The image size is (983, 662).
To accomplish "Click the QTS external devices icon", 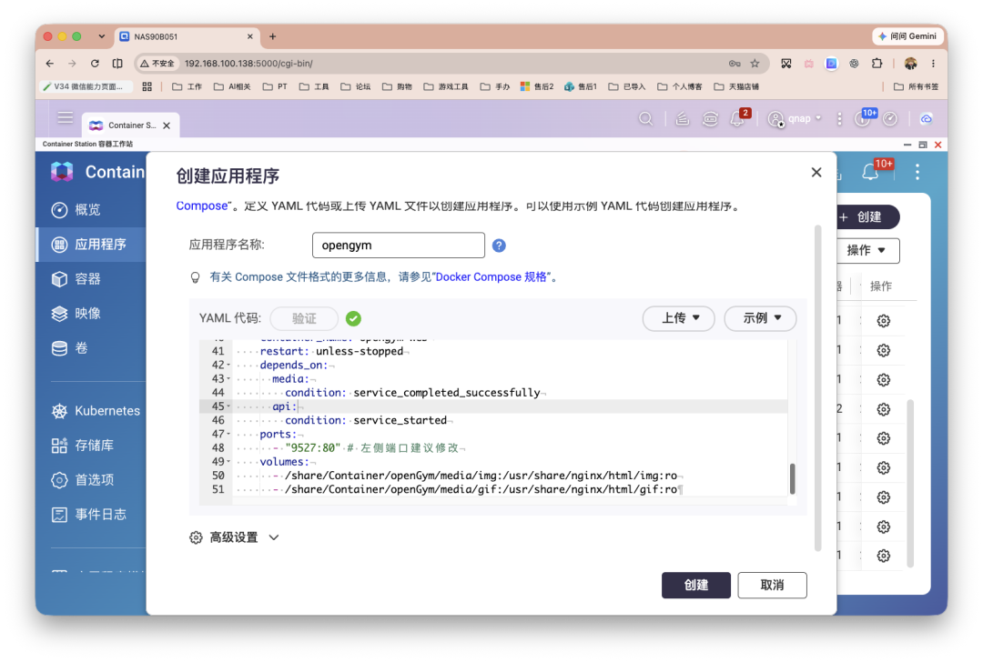I will [710, 118].
